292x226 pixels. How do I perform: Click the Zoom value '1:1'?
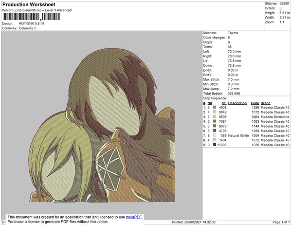[282, 22]
